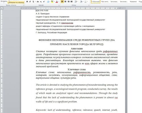Apply red font color
The image size is (142, 113).
(x=57, y=2)
